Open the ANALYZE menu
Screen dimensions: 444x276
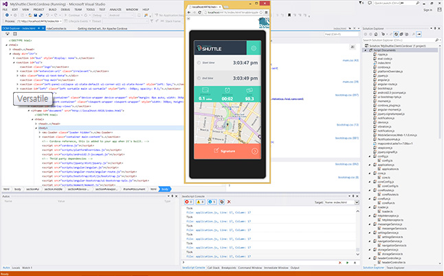point(115,10)
